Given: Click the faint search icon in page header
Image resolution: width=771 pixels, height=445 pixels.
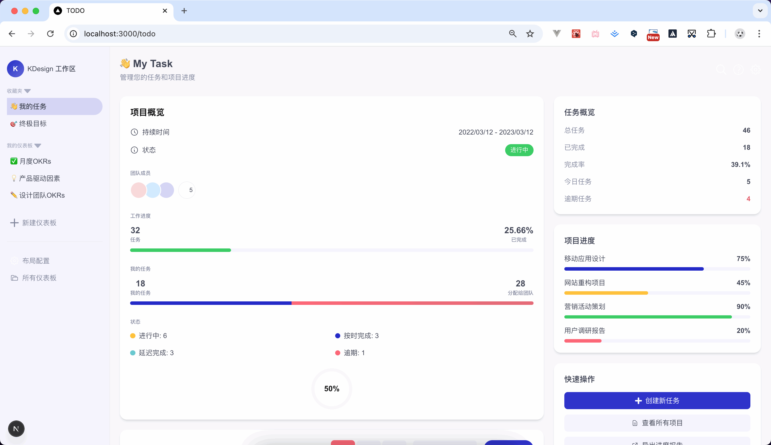Looking at the screenshot, I should click(x=721, y=70).
